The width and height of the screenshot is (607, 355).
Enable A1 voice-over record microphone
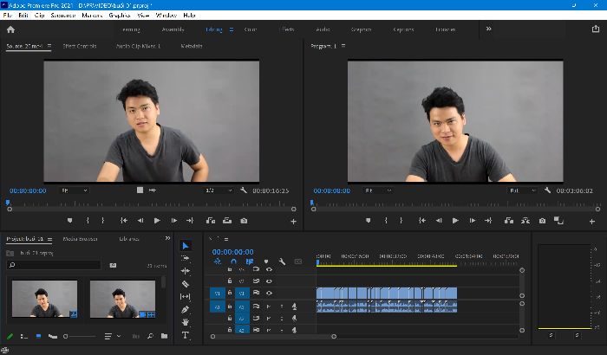point(294,307)
